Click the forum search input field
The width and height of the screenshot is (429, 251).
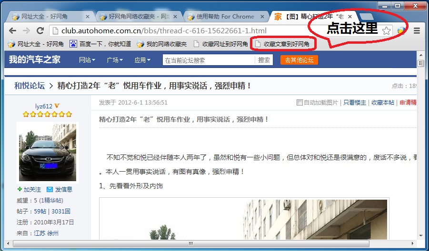(209, 60)
